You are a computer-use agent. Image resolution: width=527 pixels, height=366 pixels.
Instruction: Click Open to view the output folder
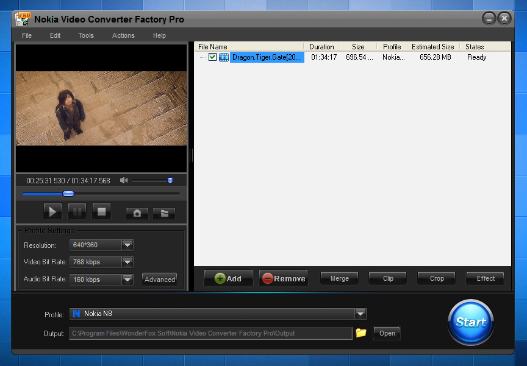(x=387, y=333)
